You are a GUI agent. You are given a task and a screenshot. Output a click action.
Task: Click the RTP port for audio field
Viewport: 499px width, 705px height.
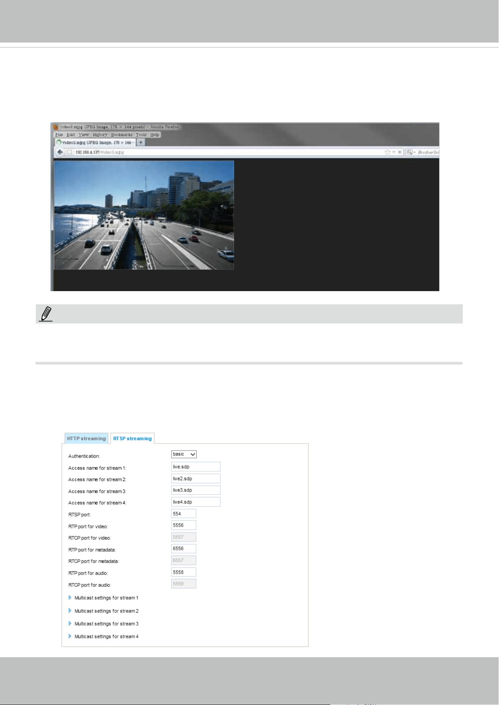(184, 572)
